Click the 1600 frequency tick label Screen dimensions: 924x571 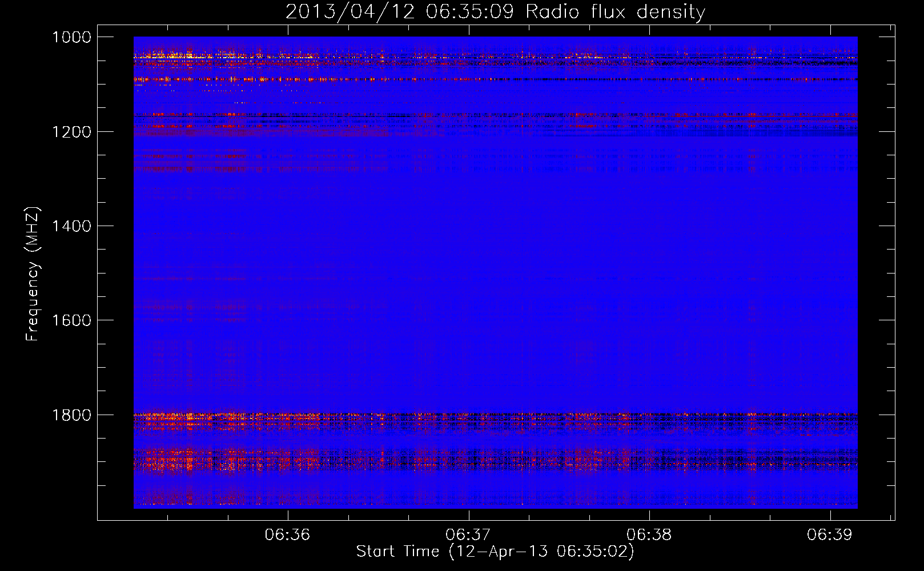coord(71,320)
